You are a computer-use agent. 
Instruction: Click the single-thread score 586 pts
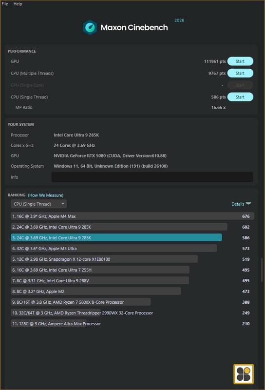(219, 97)
